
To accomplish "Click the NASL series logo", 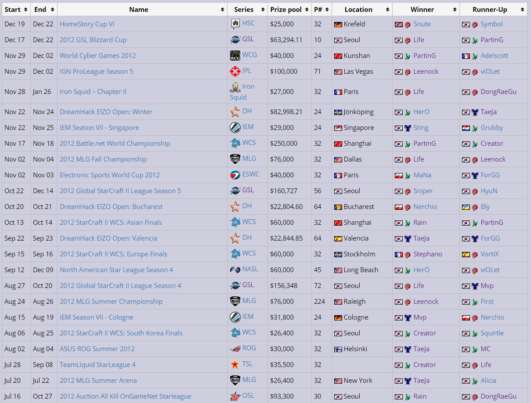I will [234, 270].
